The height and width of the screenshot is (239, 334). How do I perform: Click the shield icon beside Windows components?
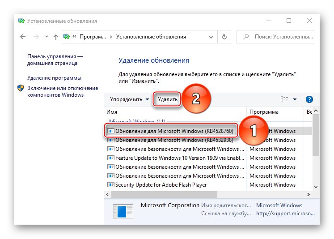(x=21, y=88)
